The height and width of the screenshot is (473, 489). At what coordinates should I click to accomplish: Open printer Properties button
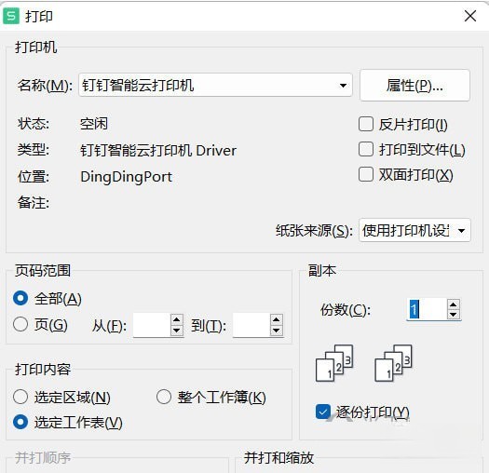tap(414, 86)
